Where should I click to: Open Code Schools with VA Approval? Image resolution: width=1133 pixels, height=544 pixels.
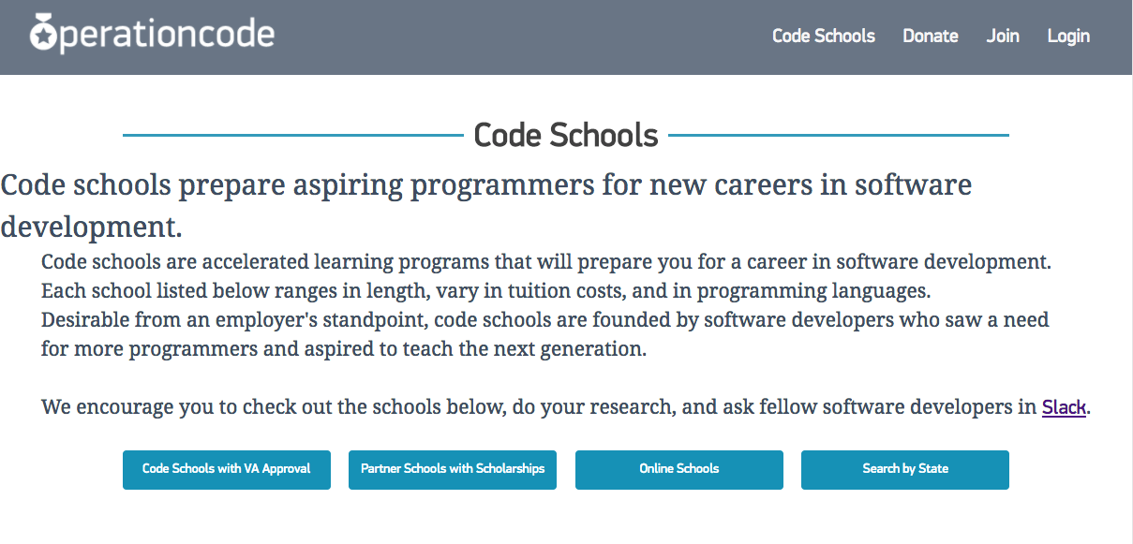tap(226, 470)
